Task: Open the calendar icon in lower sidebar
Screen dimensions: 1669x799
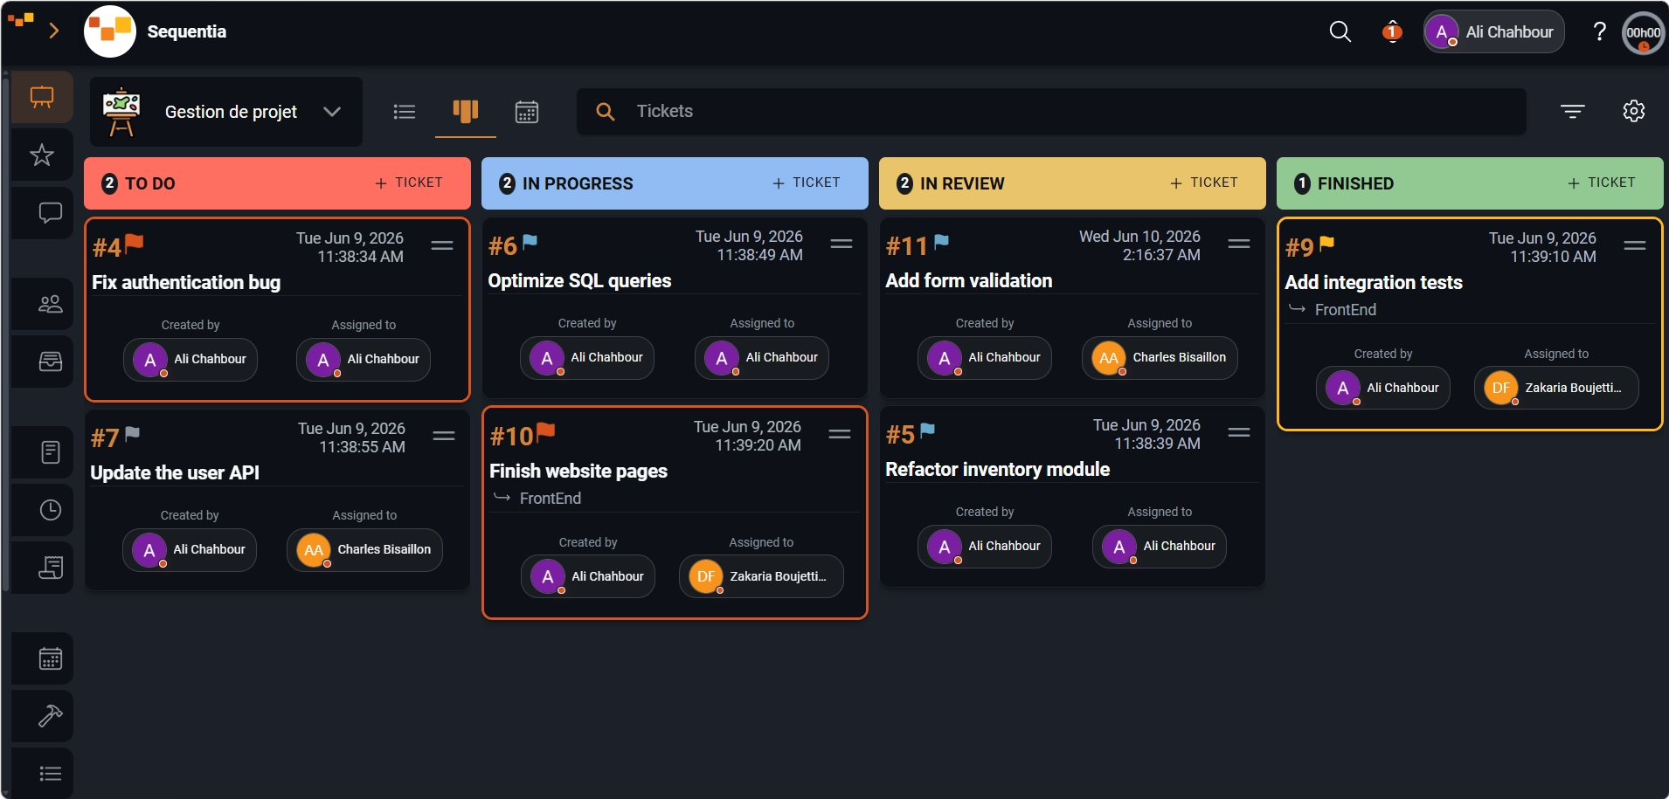Action: (50, 658)
